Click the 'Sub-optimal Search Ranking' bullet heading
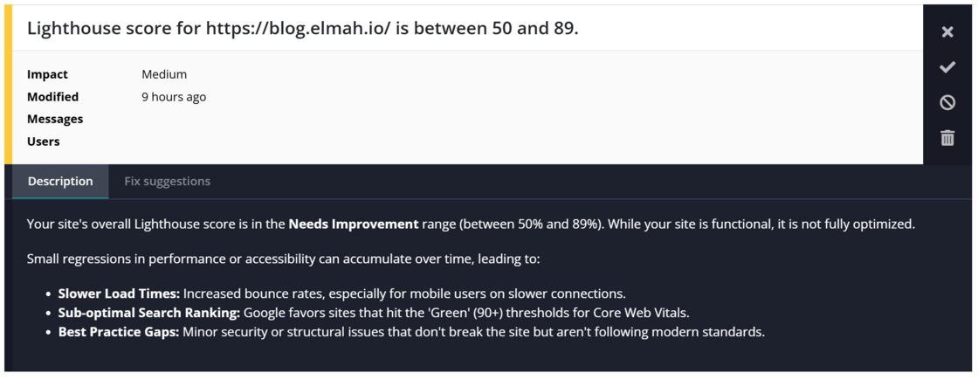 click(x=149, y=313)
